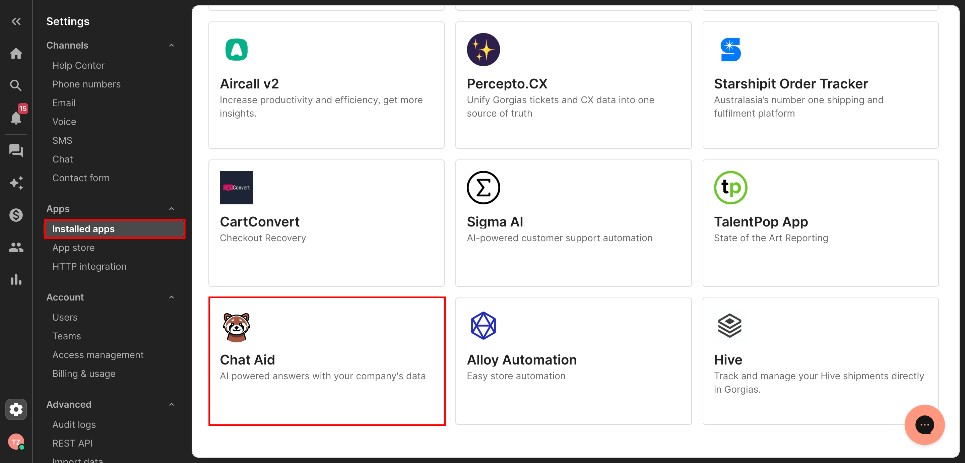Open the Home icon in left rail
The height and width of the screenshot is (463, 965).
pos(16,54)
